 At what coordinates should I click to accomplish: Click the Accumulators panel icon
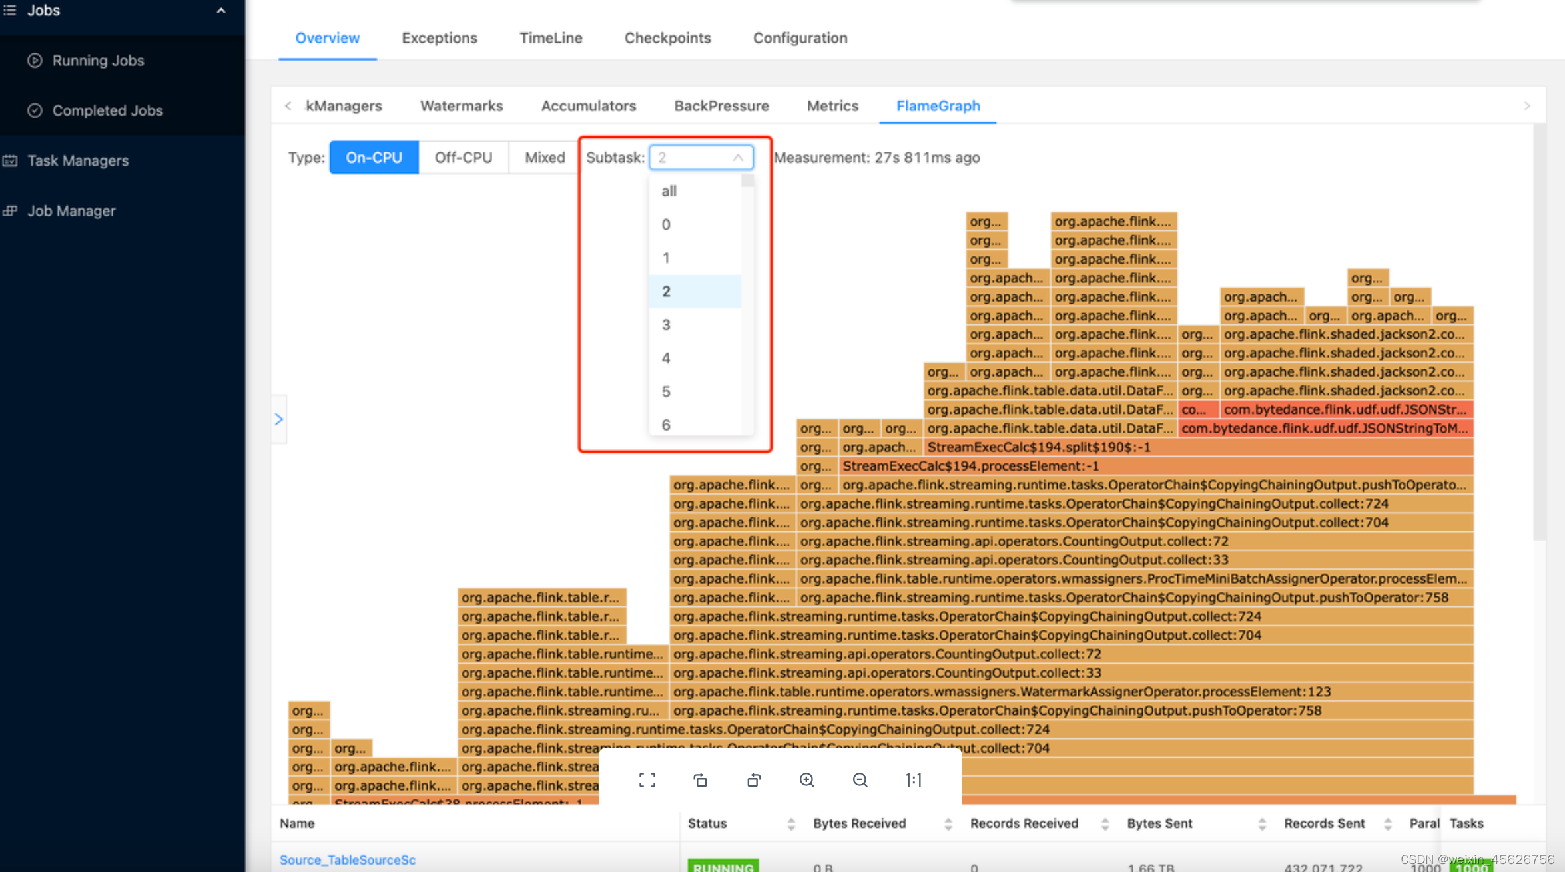click(x=589, y=105)
